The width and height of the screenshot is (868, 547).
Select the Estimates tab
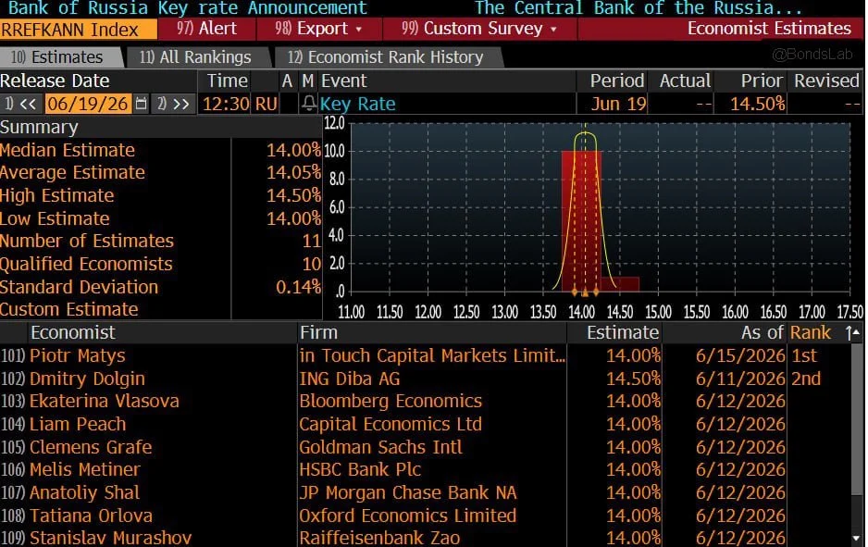click(x=57, y=57)
